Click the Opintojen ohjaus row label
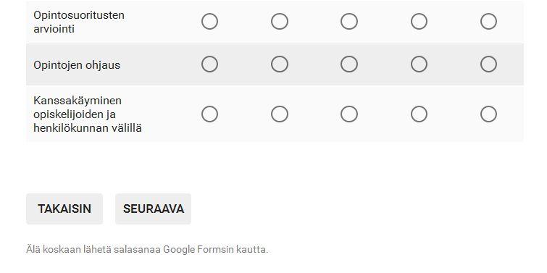This screenshot has width=547, height=273. pyautogui.click(x=77, y=65)
